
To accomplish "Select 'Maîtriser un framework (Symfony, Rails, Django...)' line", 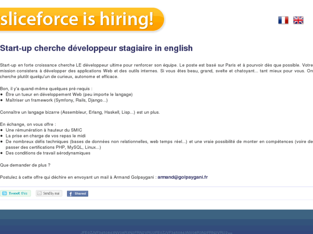I will (x=57, y=100).
